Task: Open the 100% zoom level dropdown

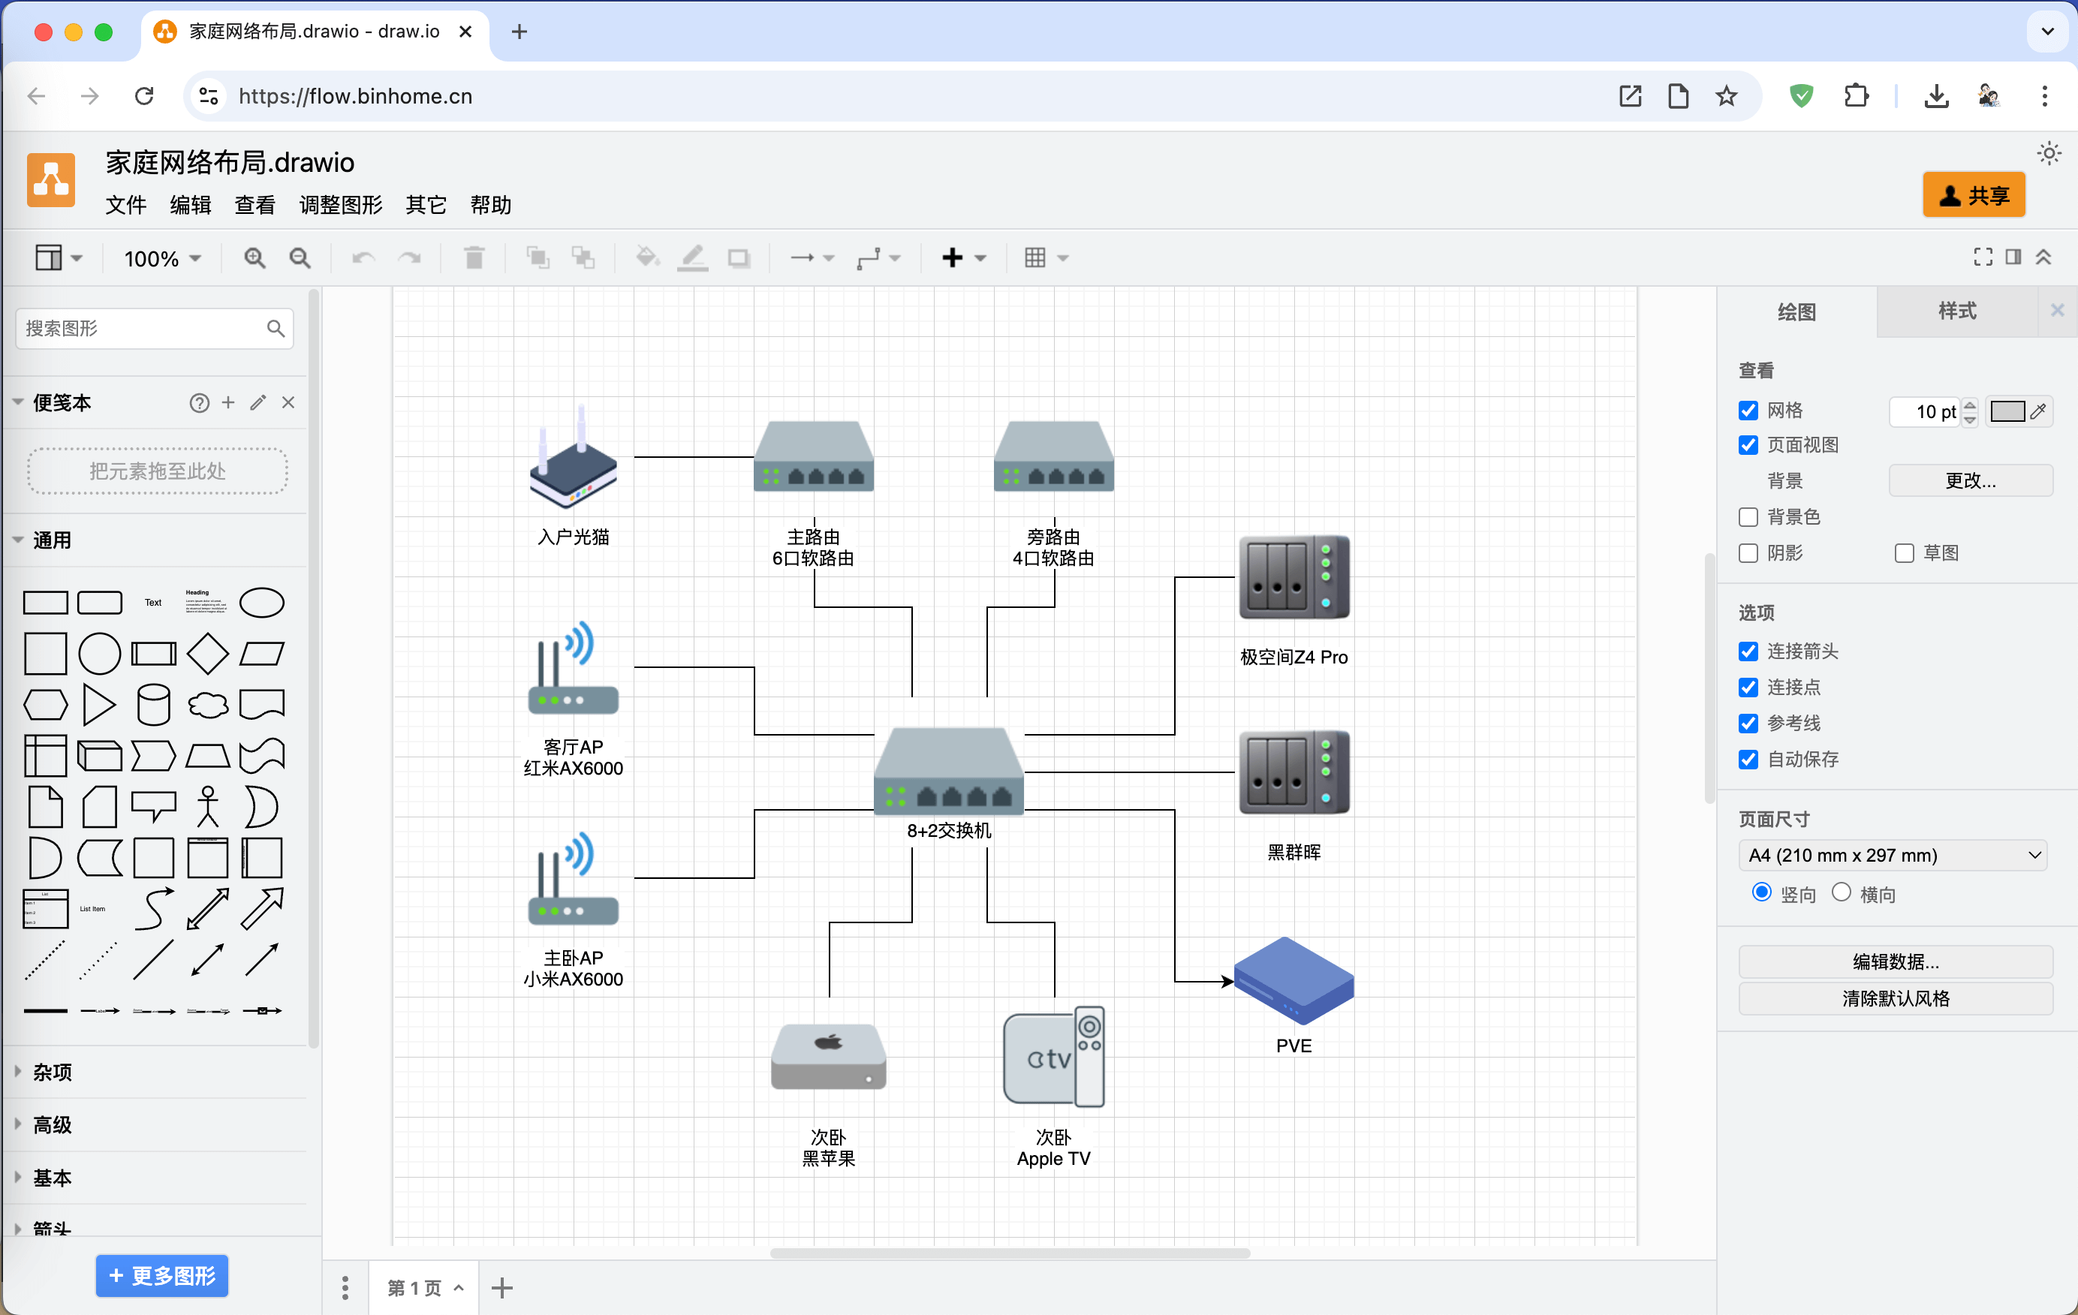Action: click(162, 258)
